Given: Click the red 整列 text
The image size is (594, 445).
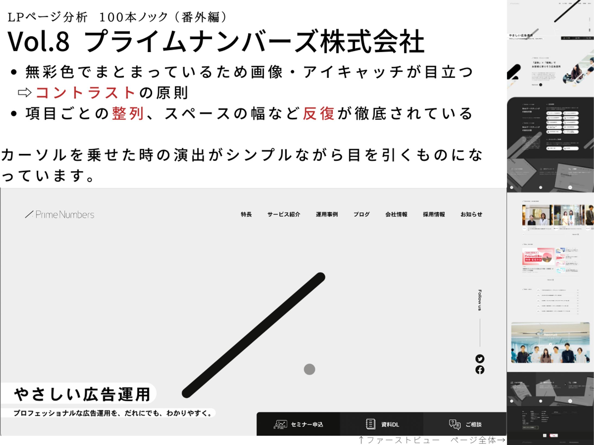Looking at the screenshot, I should 128,114.
